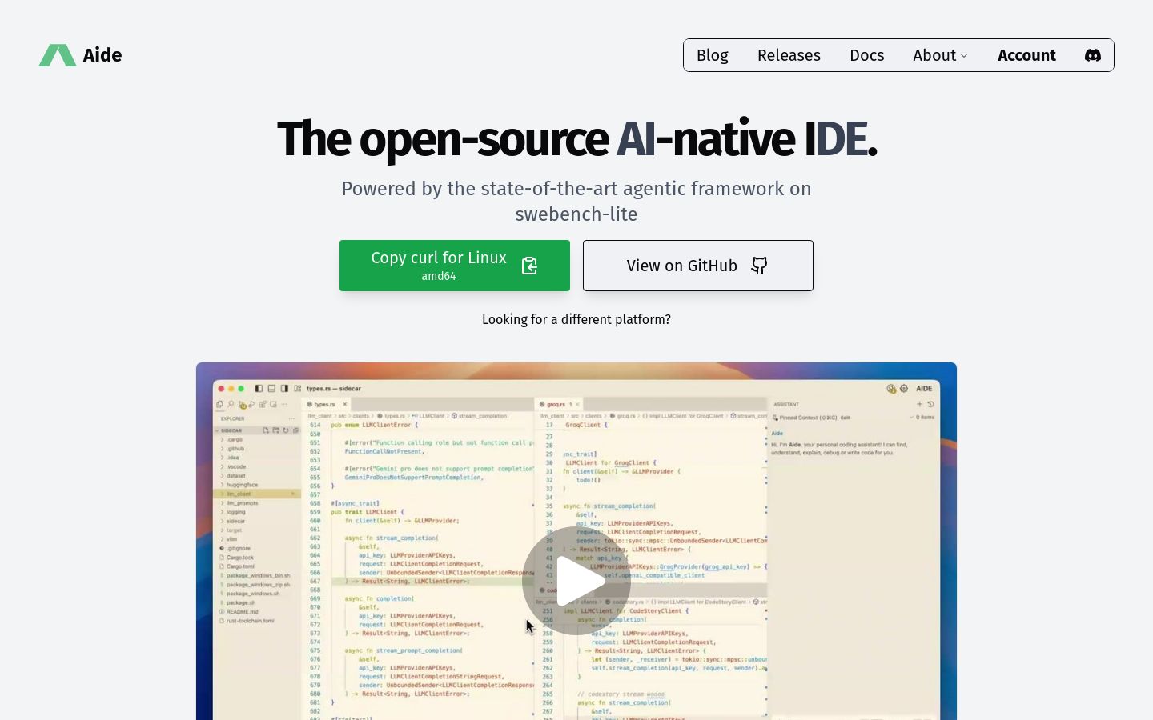Viewport: 1153px width, 720px height.
Task: Click 'Looking for a different platform?' link
Action: pyautogui.click(x=576, y=319)
